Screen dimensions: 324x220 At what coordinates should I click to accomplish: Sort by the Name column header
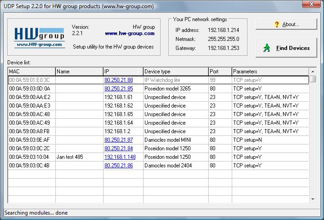click(x=79, y=72)
